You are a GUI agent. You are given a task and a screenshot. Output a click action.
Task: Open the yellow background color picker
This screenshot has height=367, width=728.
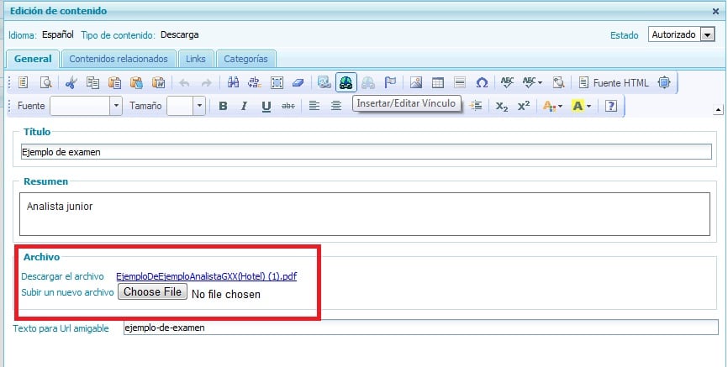coord(581,106)
